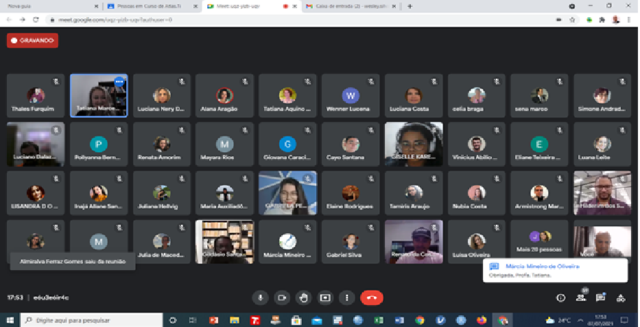
Task: Turn off the camera button
Action: tap(281, 298)
